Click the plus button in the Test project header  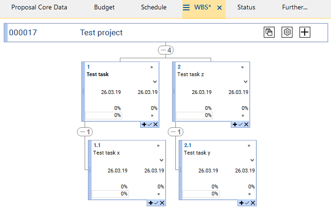[x=305, y=32]
